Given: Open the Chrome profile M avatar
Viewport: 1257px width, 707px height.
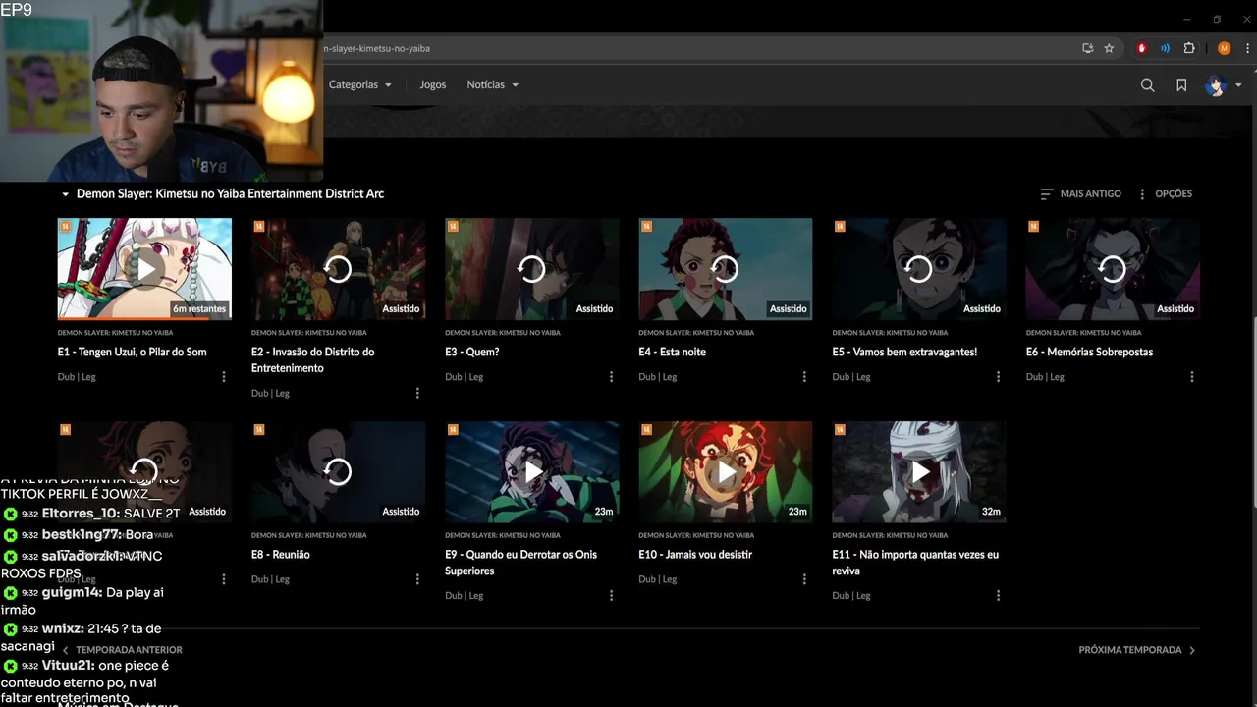Looking at the screenshot, I should pos(1224,48).
